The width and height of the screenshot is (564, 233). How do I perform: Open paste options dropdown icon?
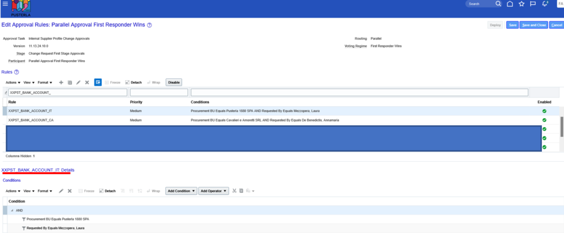point(250,191)
